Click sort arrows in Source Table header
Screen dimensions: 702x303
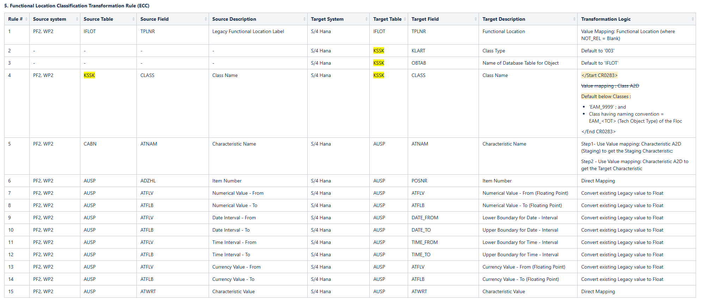134,19
